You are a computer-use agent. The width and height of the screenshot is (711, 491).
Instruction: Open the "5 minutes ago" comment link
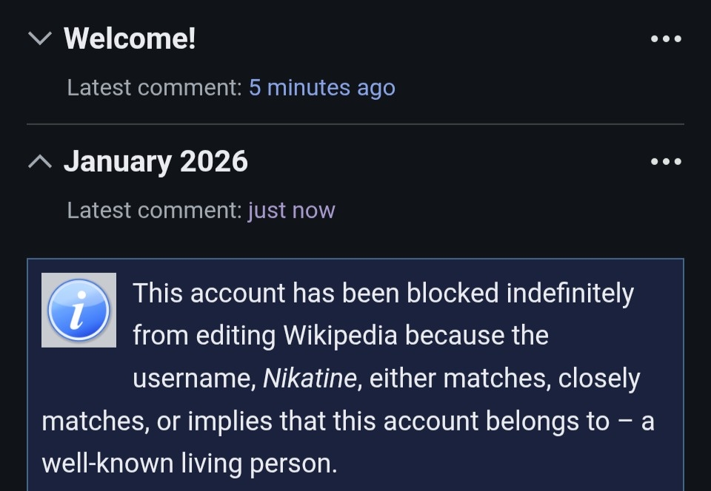click(321, 88)
